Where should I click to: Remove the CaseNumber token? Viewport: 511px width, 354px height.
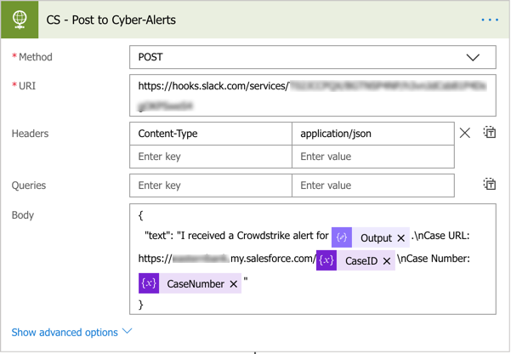[x=233, y=284]
